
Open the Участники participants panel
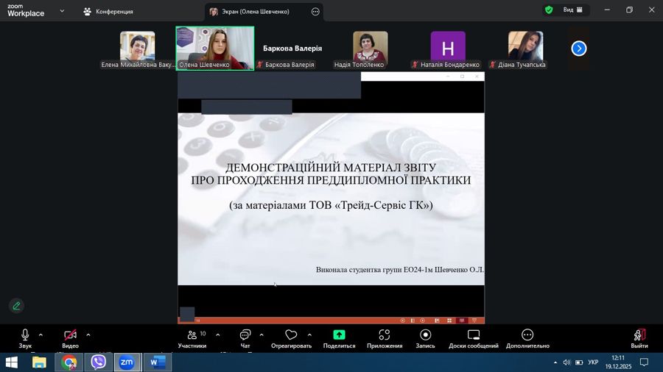click(192, 338)
